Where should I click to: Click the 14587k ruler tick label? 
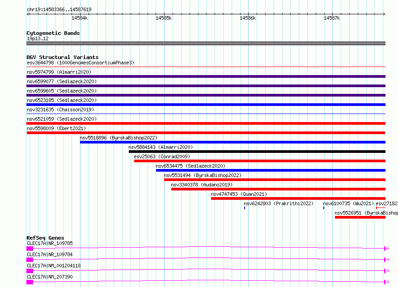point(332,18)
